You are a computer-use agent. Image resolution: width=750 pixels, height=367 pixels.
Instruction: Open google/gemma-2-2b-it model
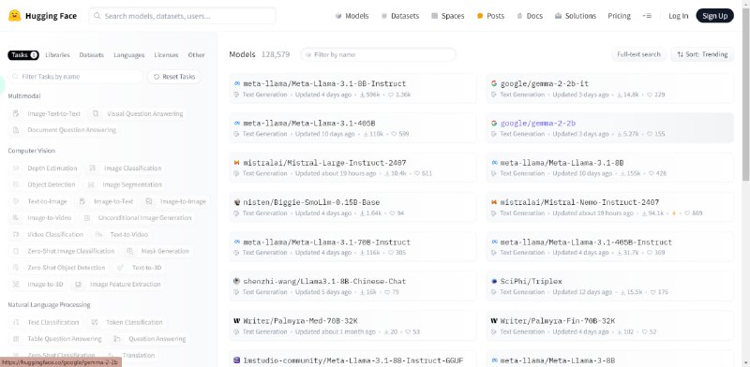tap(610, 88)
